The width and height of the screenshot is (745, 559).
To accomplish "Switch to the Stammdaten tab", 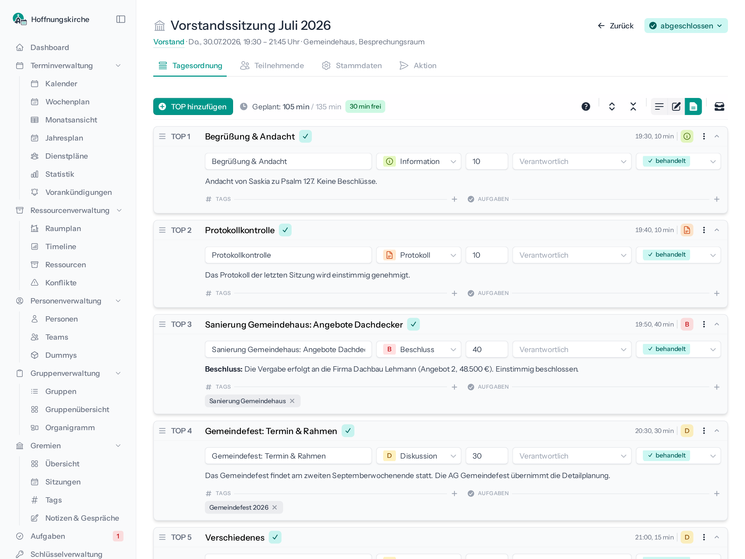I will coord(352,66).
